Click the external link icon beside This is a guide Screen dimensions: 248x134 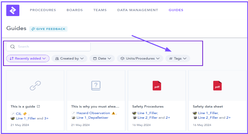pyautogui.click(x=38, y=106)
